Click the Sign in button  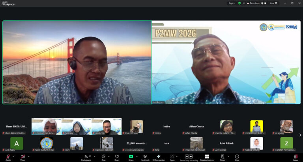coord(232,3)
